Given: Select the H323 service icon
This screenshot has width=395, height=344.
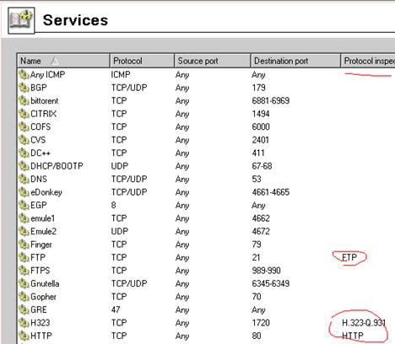Looking at the screenshot, I should (24, 323).
